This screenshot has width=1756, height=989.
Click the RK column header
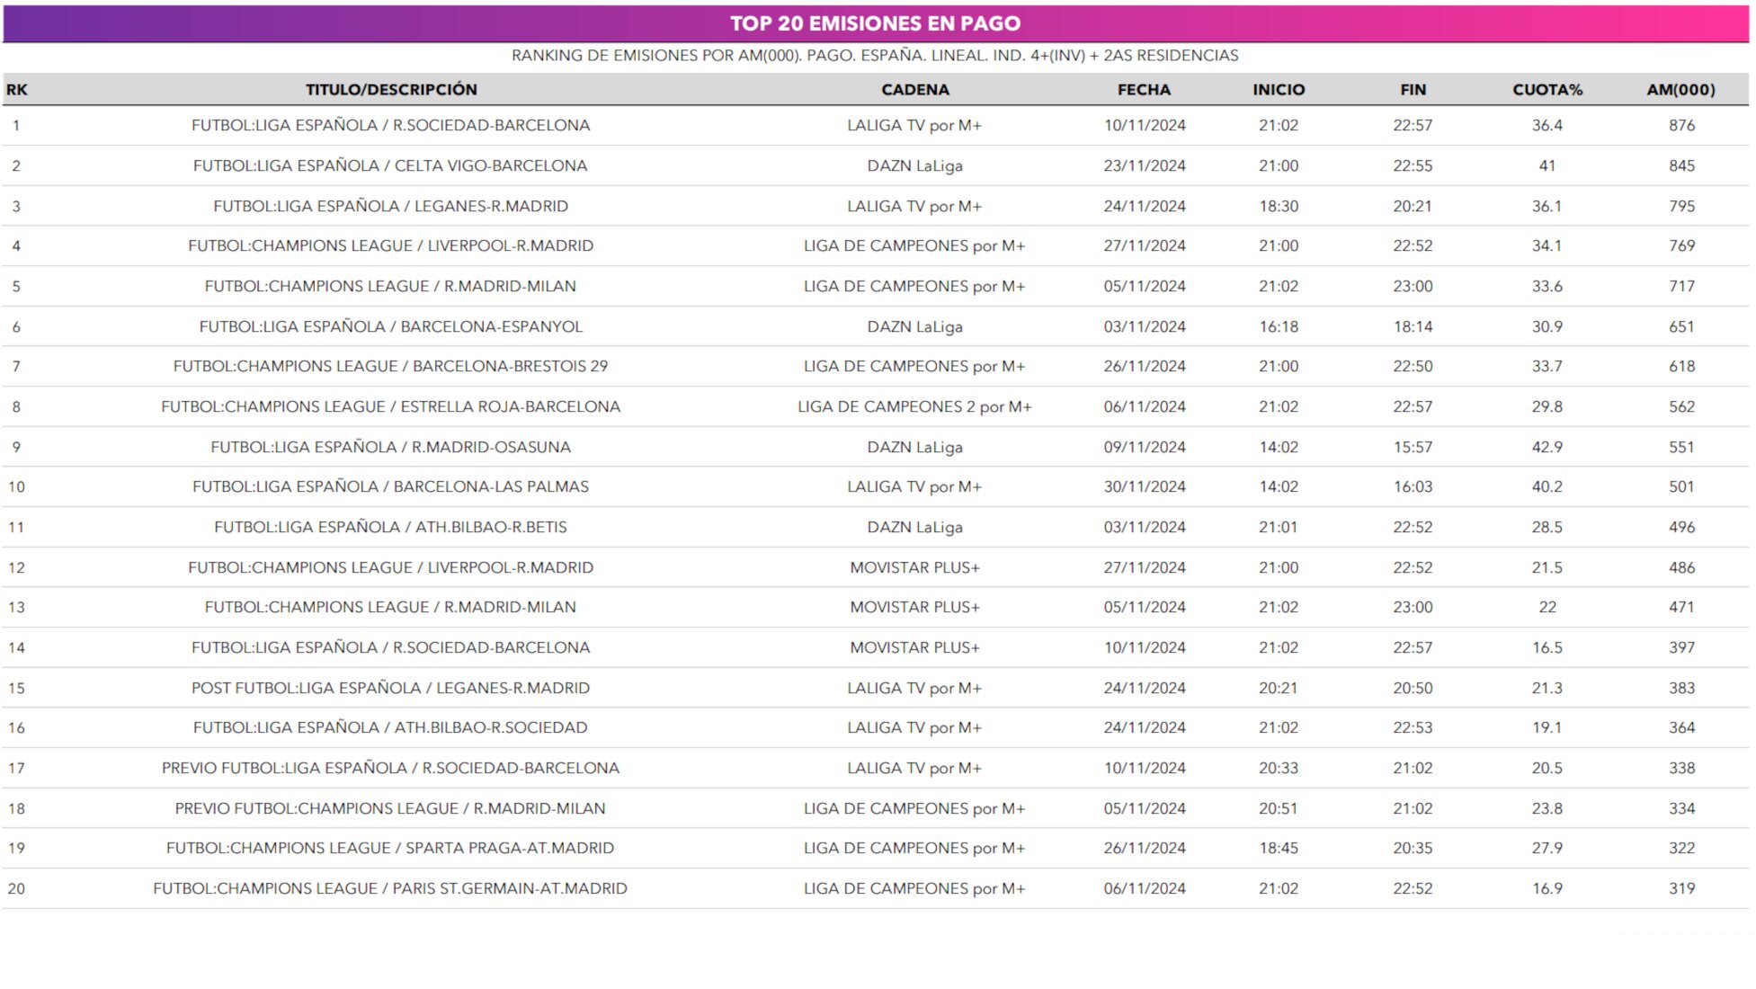pos(16,90)
